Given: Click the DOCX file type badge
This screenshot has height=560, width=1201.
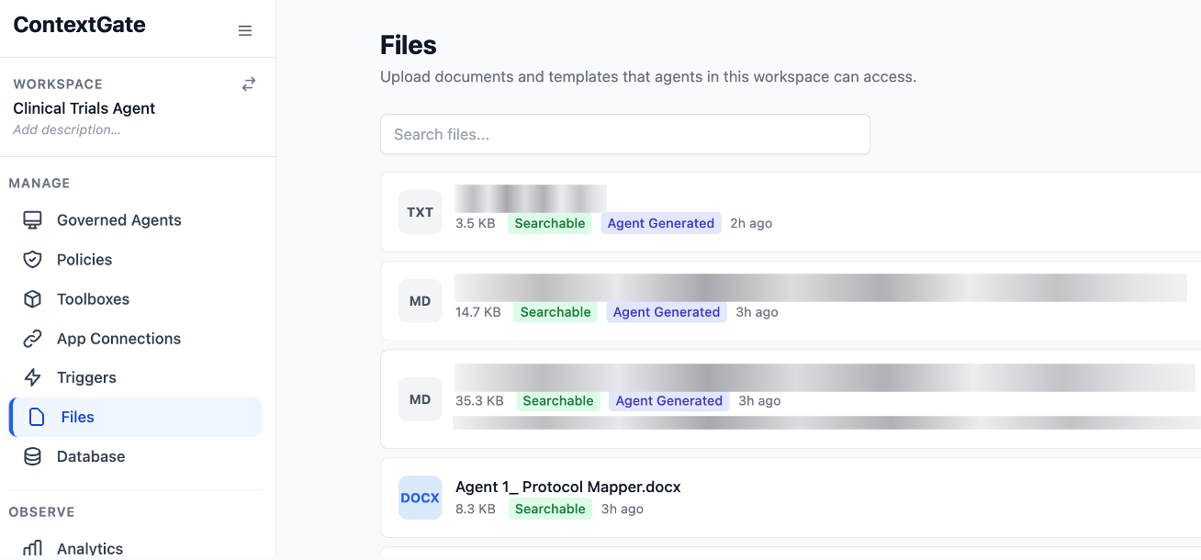Looking at the screenshot, I should [420, 498].
